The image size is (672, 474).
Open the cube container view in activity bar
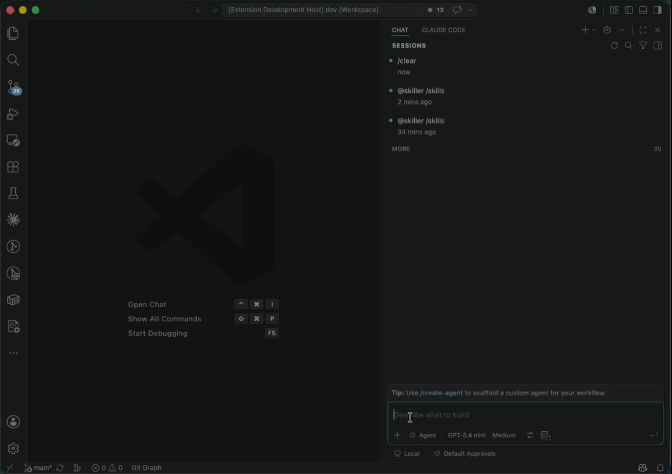(13, 299)
